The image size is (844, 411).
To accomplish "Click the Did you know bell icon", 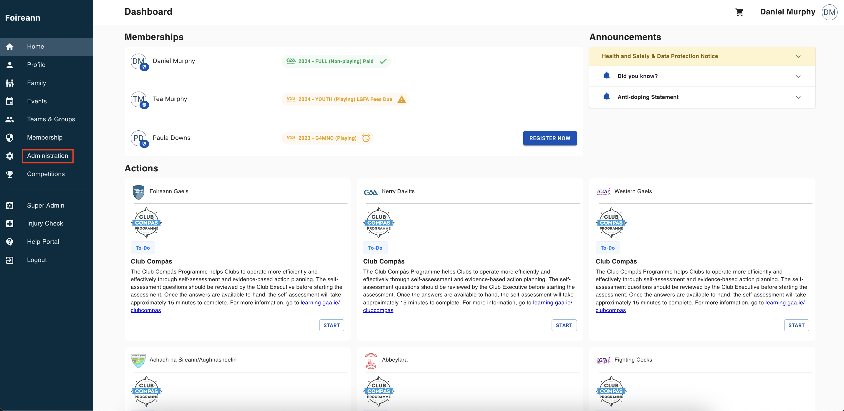I will (x=606, y=76).
